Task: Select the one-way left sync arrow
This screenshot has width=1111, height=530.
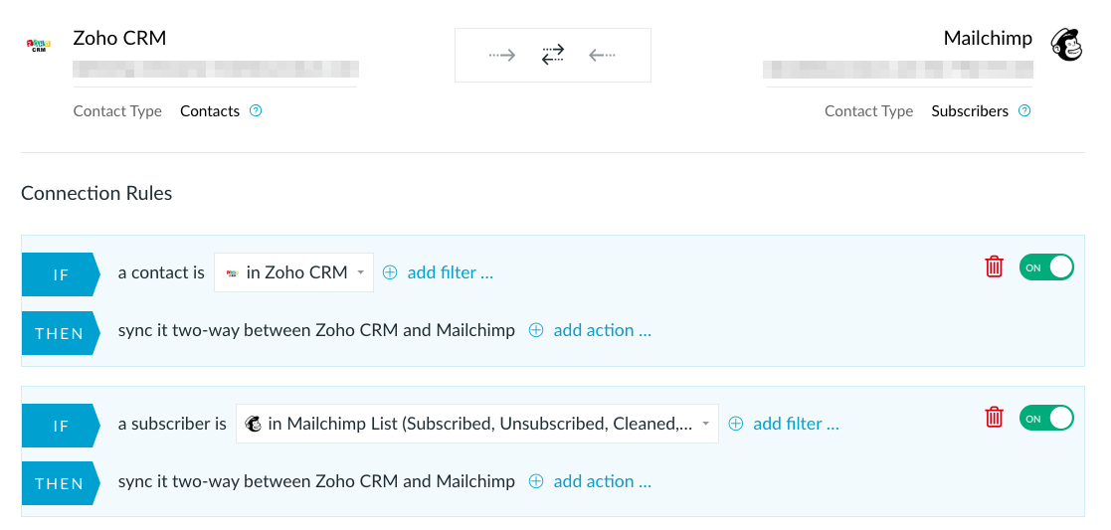Action: 603,56
